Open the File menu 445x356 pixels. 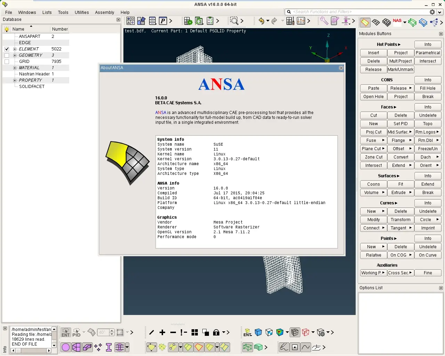pos(9,13)
